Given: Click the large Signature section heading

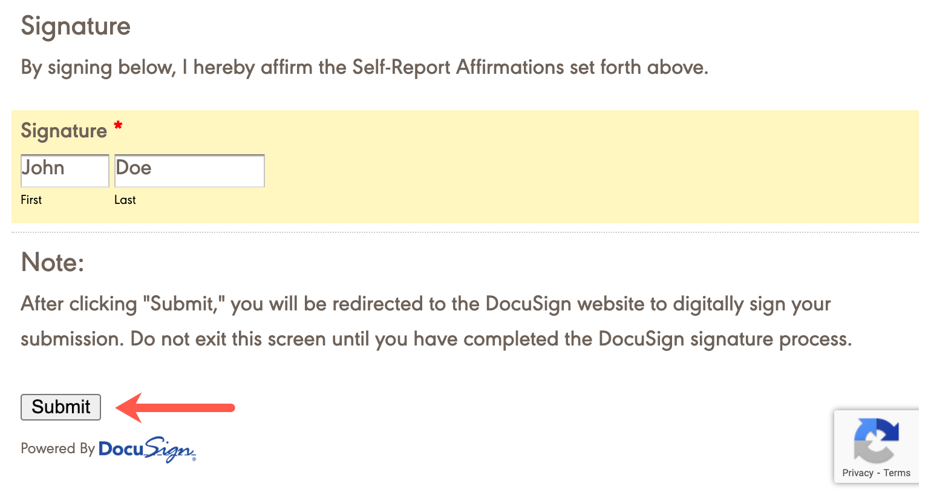Looking at the screenshot, I should pos(76,26).
